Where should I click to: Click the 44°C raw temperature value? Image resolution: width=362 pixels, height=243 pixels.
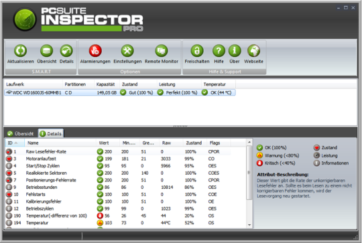pos(166,223)
